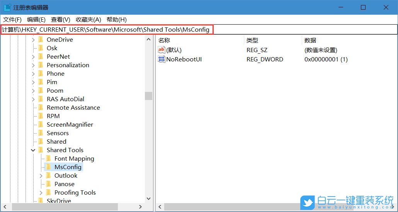Expand the Phone key
The width and height of the screenshot is (398, 212).
click(x=33, y=74)
